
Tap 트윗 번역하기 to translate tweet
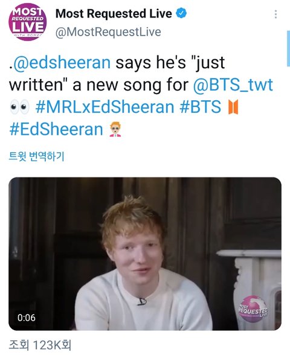coord(37,156)
